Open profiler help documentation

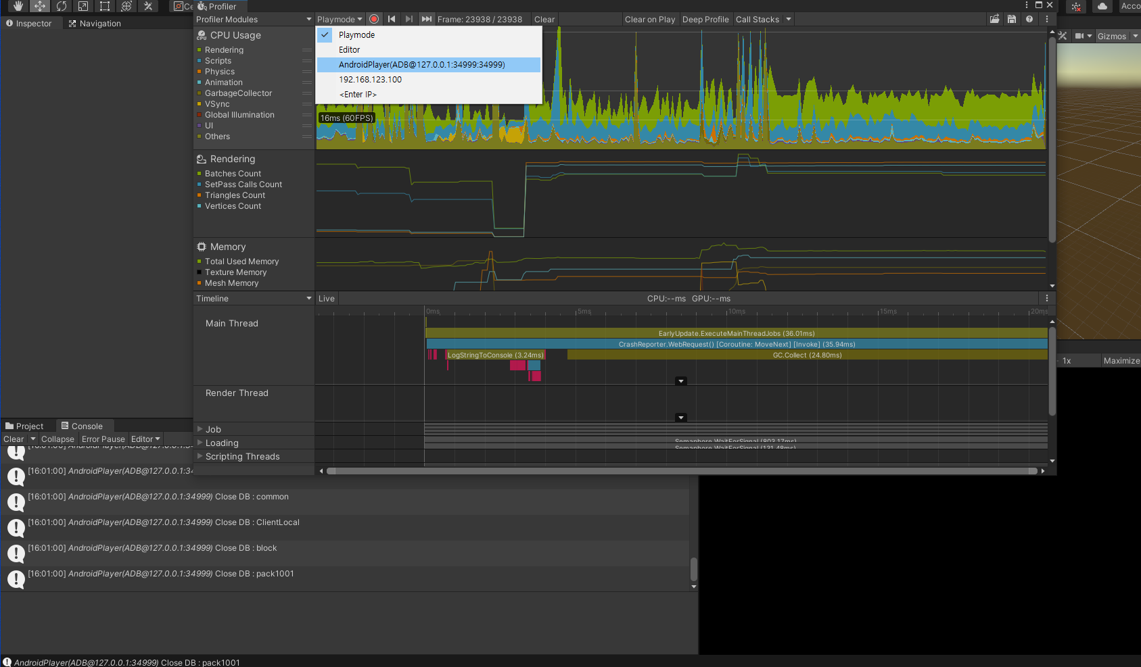[x=1029, y=19]
